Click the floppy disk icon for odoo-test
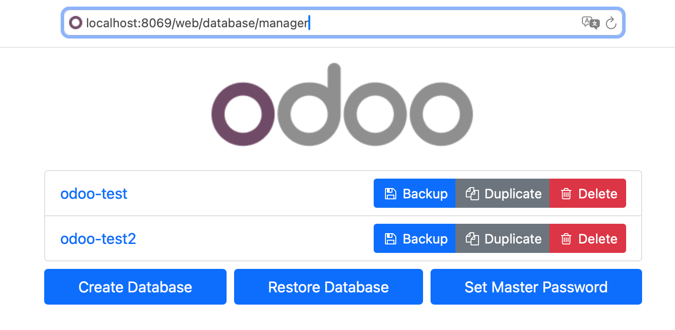This screenshot has height=330, width=675. tap(390, 194)
